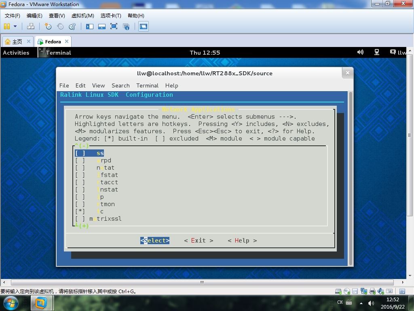
Task: Click the < Help > button in menuconfig
Action: click(x=242, y=241)
